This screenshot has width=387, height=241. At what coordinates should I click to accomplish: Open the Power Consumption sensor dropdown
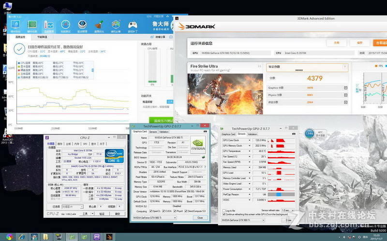tap(249, 189)
